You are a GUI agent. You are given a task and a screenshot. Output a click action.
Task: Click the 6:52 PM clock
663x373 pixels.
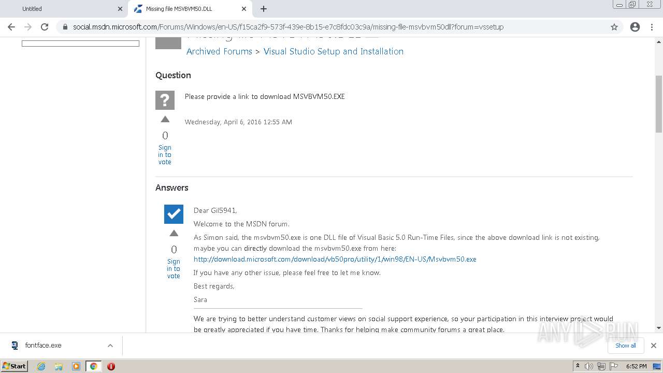pos(636,366)
